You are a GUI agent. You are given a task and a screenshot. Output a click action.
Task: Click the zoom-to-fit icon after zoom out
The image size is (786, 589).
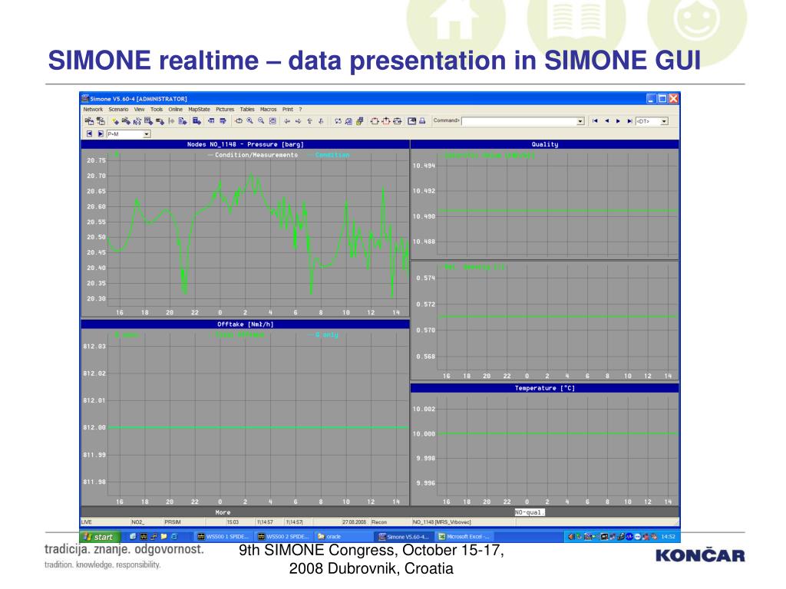tap(272, 120)
